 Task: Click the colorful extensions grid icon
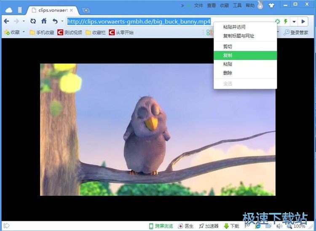(x=209, y=32)
